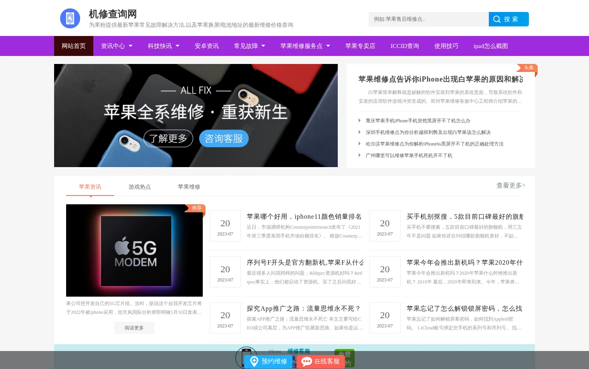The height and width of the screenshot is (369, 589).
Task: Click date box beside iphone11颜色销量排名 article
Action: click(x=225, y=226)
